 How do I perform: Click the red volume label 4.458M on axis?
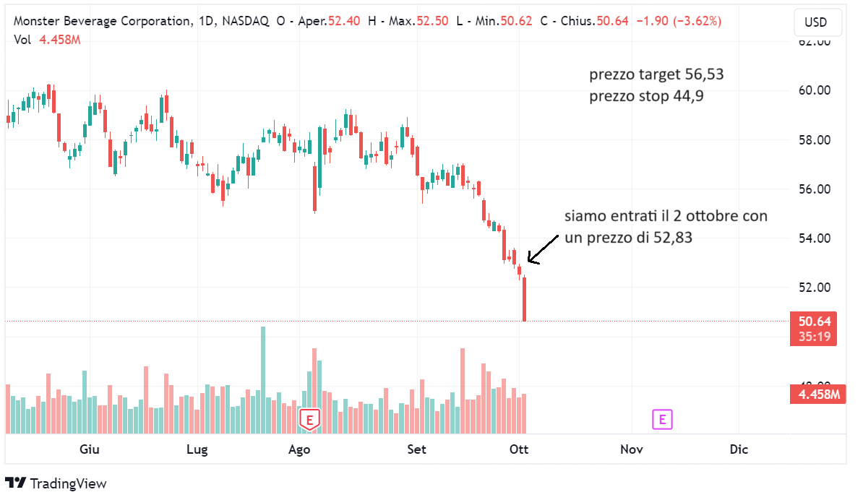[818, 395]
